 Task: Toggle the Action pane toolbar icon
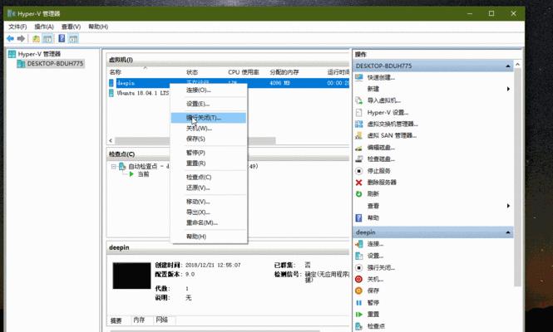point(73,38)
